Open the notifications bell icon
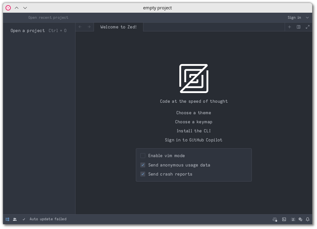Screen dimensions: 317x229 click(x=308, y=219)
